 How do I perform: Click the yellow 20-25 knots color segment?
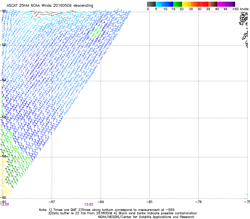[186, 4]
